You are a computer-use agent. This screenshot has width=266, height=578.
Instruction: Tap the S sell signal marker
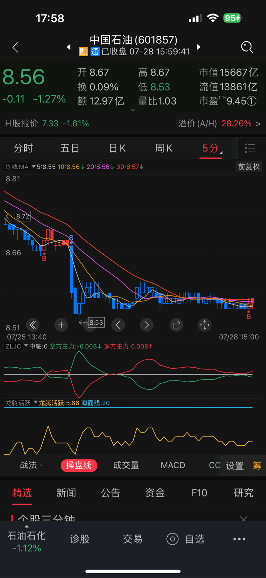click(71, 238)
